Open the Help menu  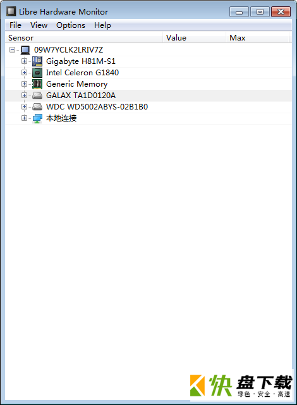point(102,25)
